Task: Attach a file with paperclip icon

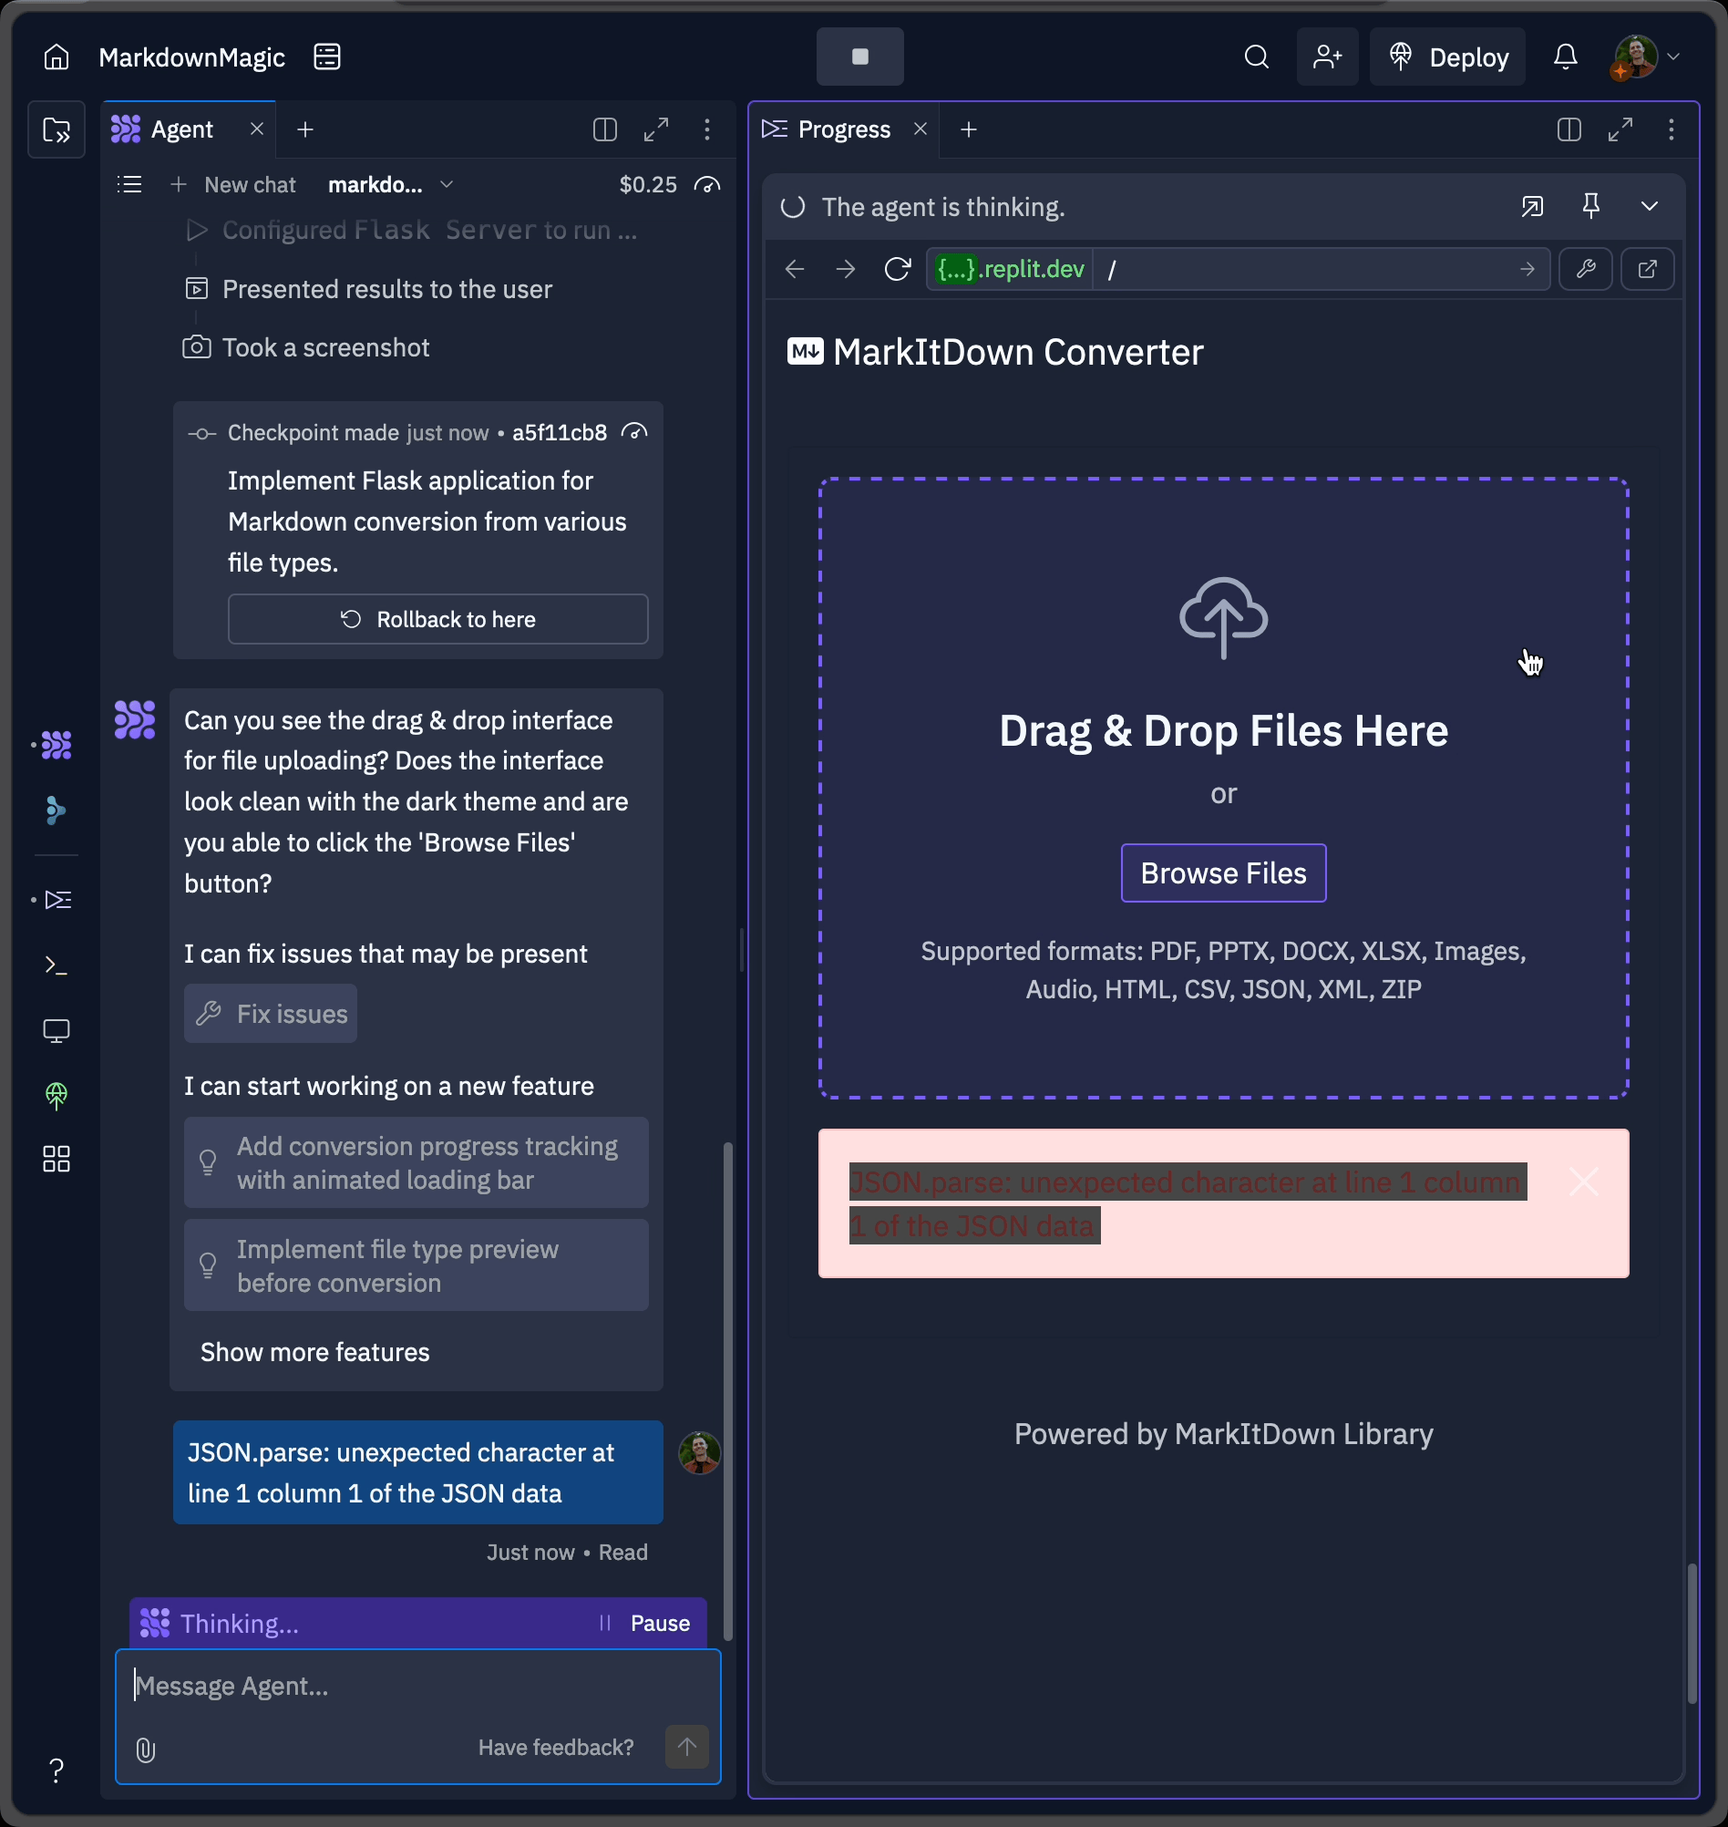Action: 146,1750
